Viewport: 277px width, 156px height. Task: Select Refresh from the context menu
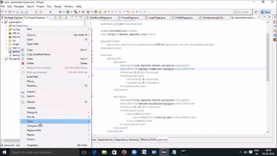coord(56,102)
